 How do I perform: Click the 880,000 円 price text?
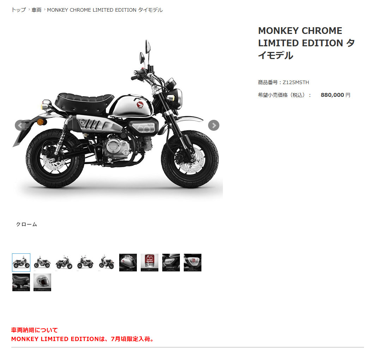[x=335, y=95]
